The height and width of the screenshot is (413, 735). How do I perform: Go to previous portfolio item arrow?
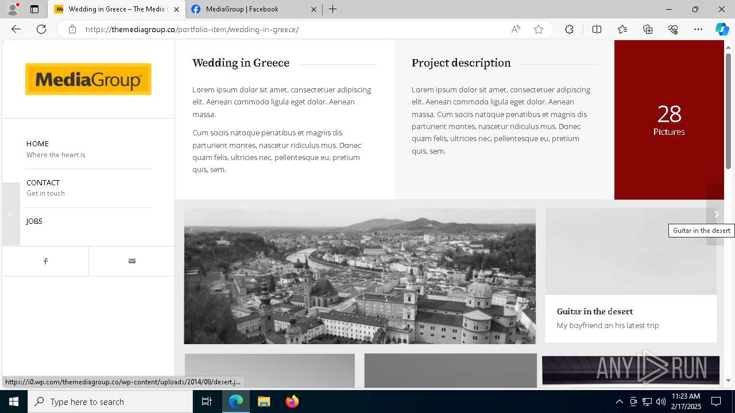pyautogui.click(x=10, y=214)
